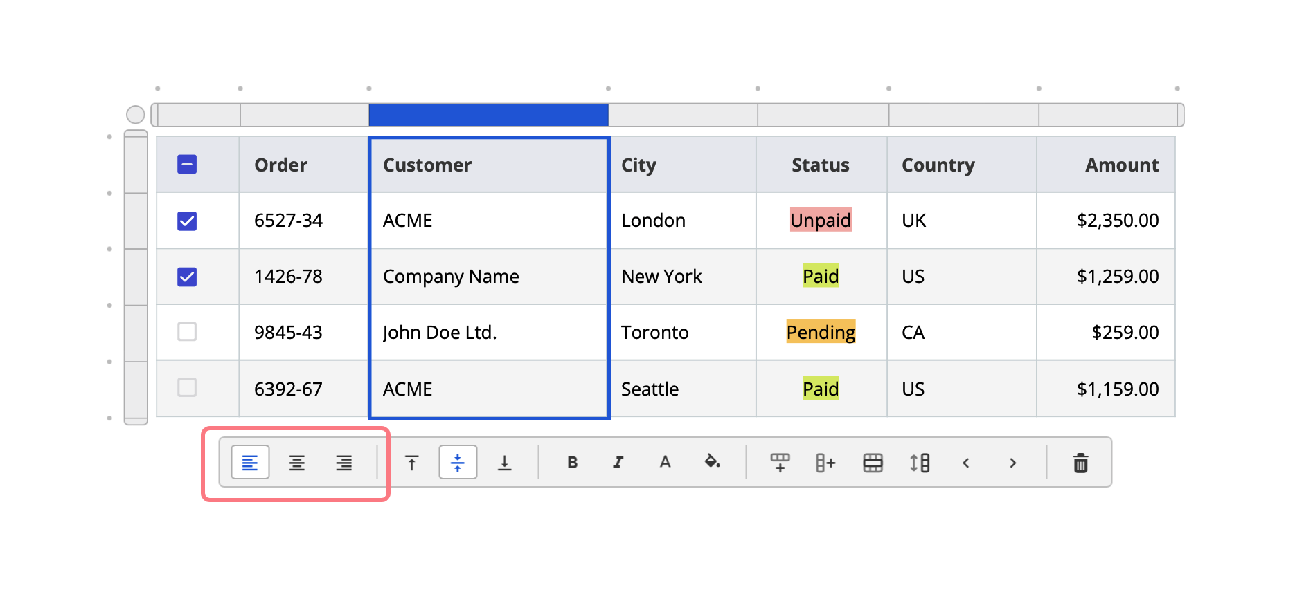Select the Company Name cell
The height and width of the screenshot is (592, 1313).
[489, 277]
